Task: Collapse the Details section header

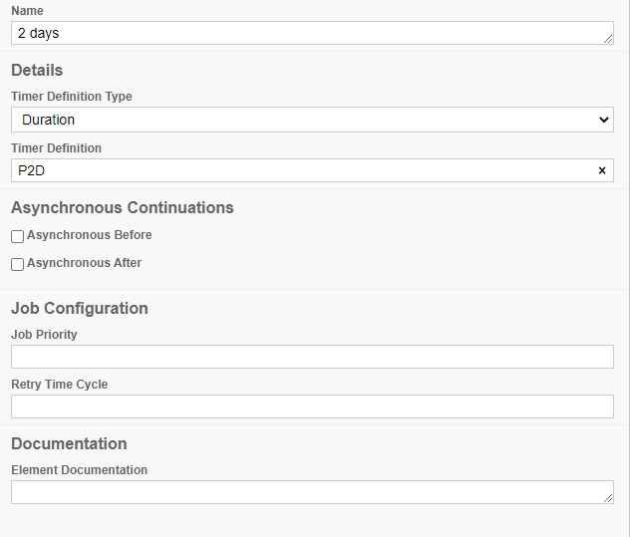Action: 37,71
